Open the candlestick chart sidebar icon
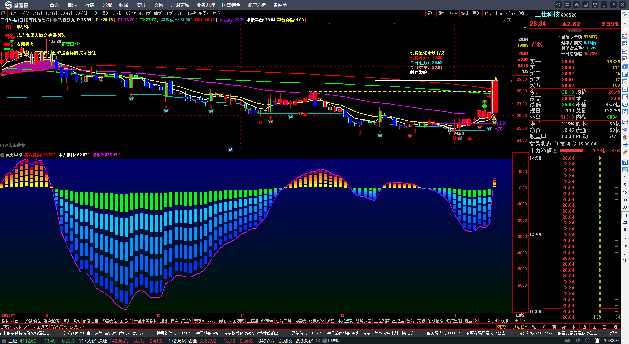This screenshot has height=344, width=629. tap(625, 59)
